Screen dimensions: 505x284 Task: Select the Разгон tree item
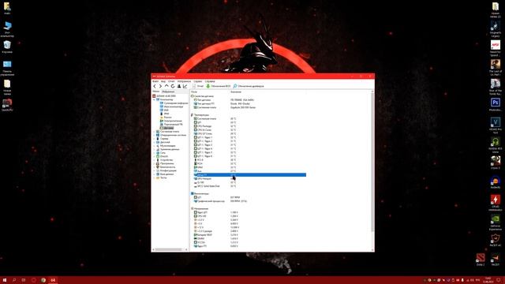click(x=166, y=118)
